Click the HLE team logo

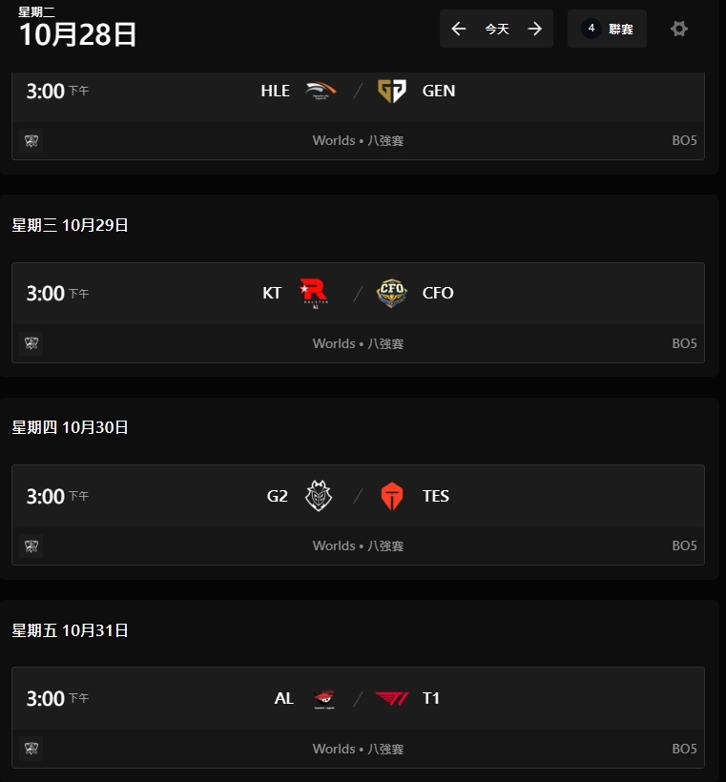coord(321,91)
